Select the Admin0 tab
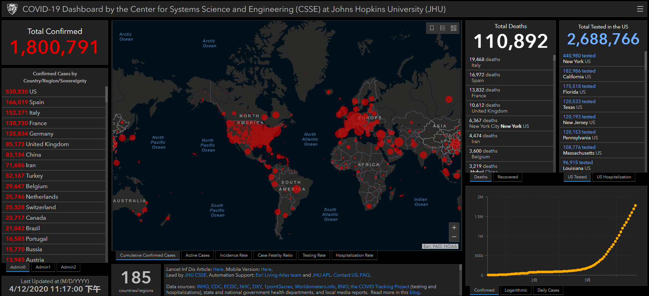This screenshot has width=649, height=296. click(x=18, y=267)
